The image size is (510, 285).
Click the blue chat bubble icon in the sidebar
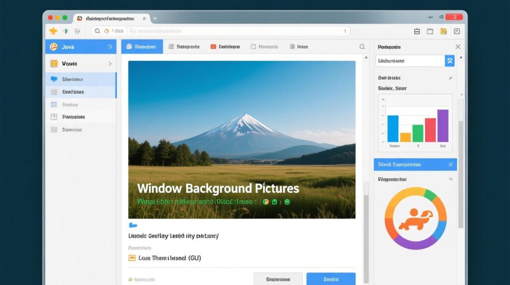54,79
